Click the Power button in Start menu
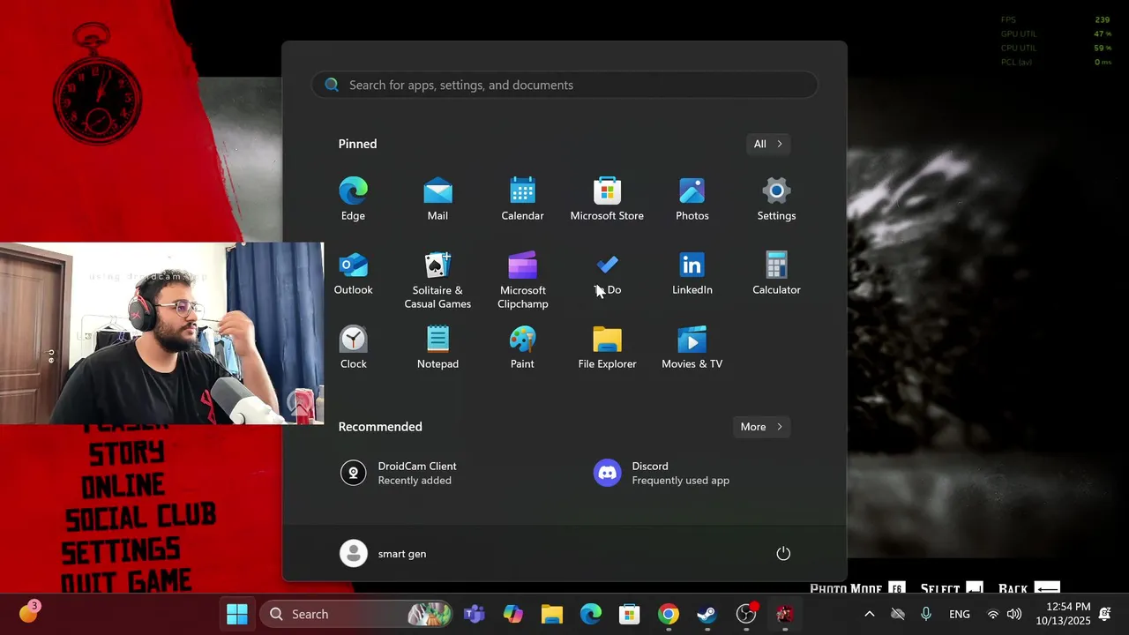The height and width of the screenshot is (635, 1129). tap(783, 554)
